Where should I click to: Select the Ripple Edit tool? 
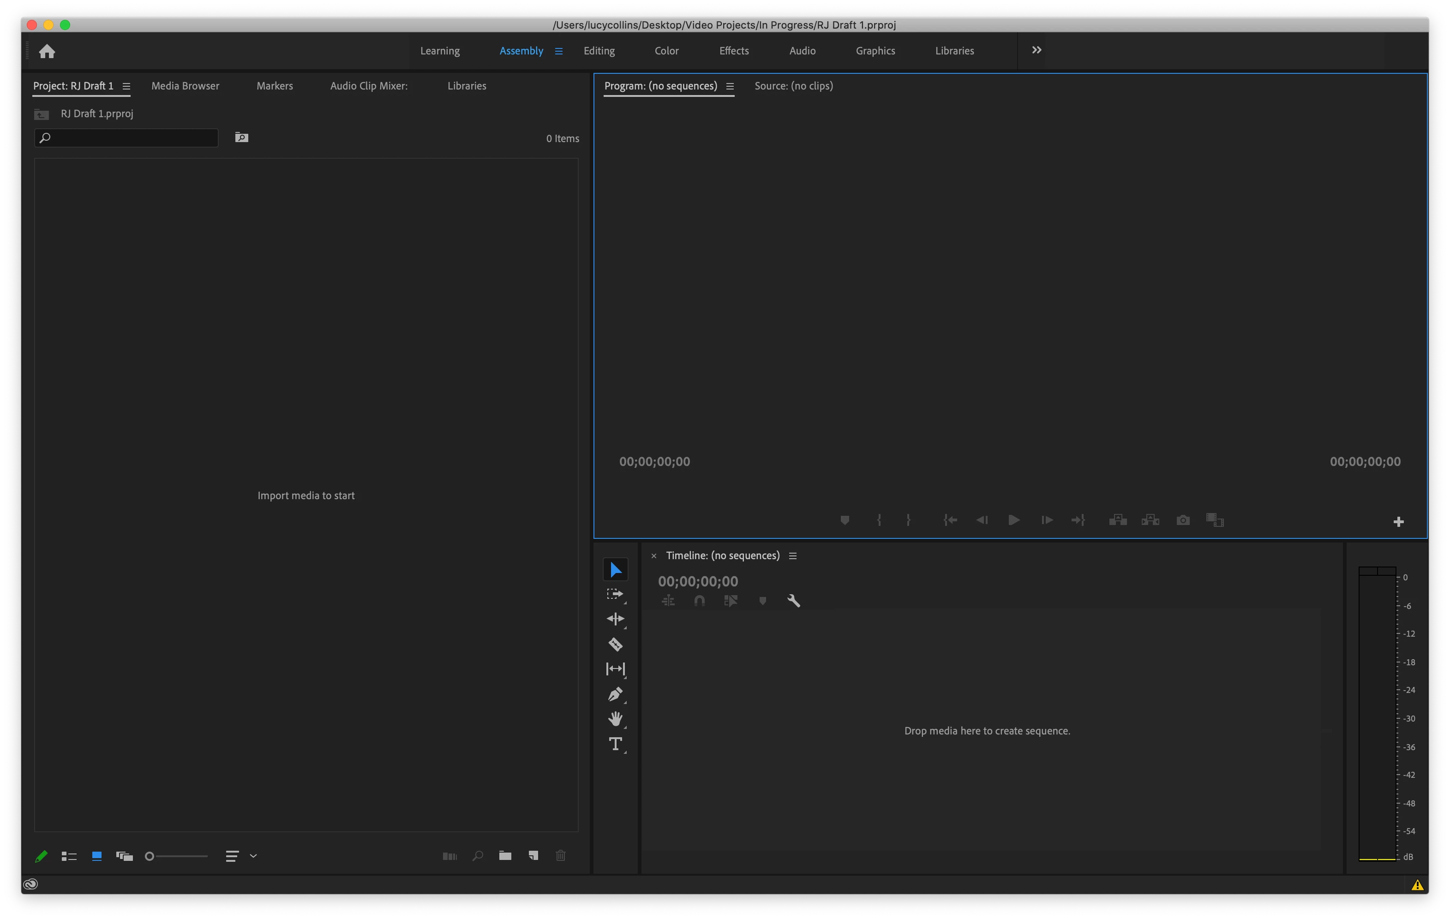tap(615, 619)
